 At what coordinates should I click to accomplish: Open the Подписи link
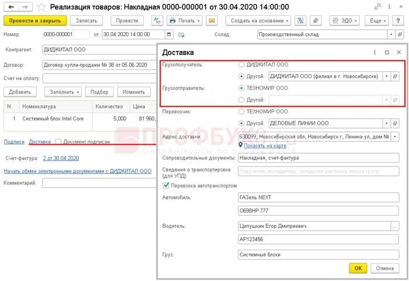pyautogui.click(x=14, y=142)
